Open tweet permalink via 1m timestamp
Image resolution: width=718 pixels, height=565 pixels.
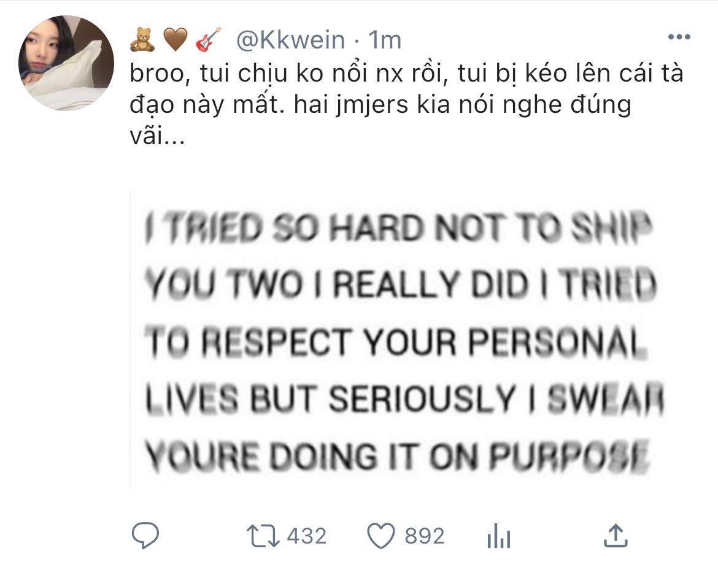(385, 40)
